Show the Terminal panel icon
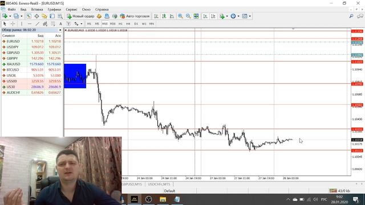Viewport: 365px width, 205px height. 52,16
